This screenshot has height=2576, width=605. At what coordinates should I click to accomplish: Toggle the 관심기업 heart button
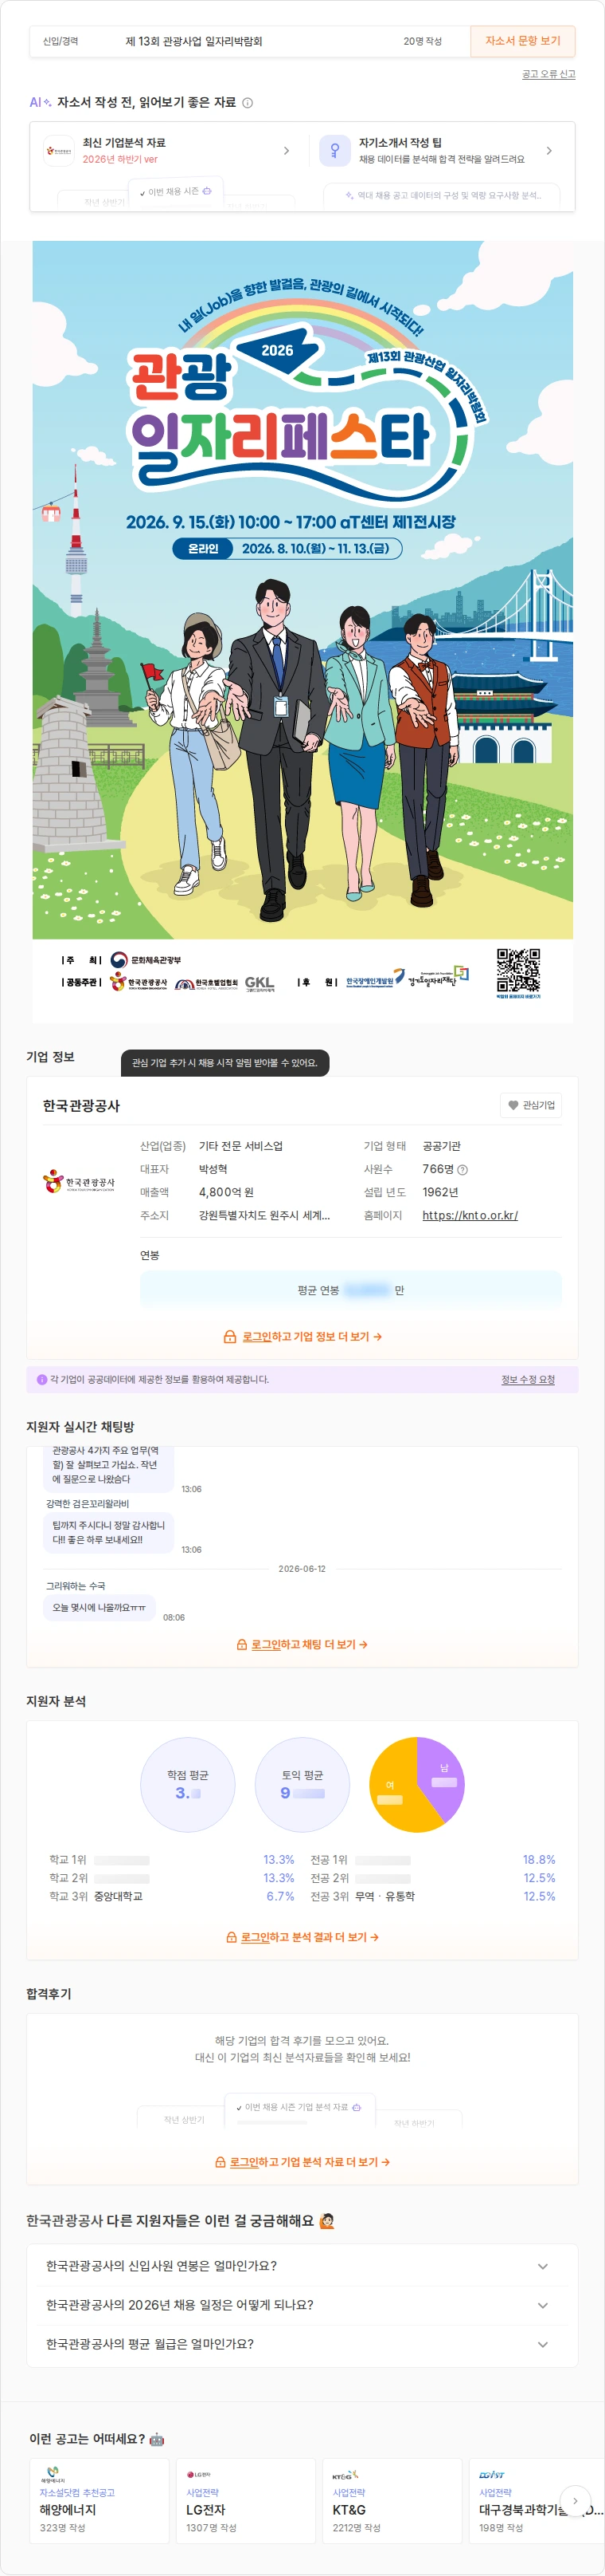click(531, 1105)
